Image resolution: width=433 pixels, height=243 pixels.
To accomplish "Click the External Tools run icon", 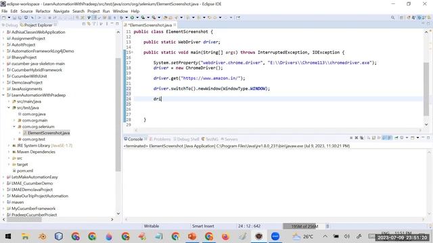I will (x=154, y=18).
